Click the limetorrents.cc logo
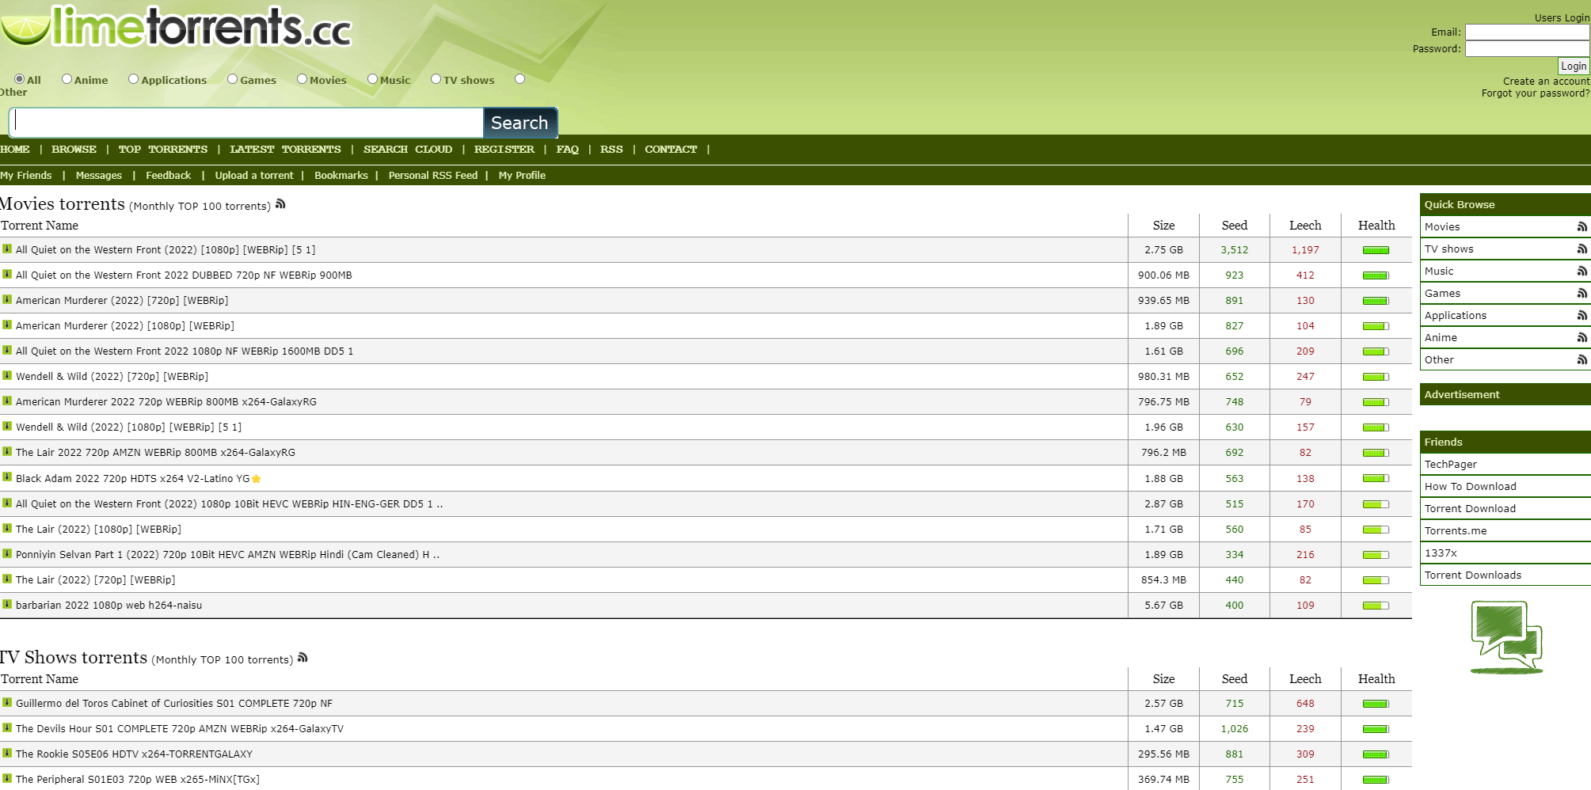1591x790 pixels. [x=177, y=27]
